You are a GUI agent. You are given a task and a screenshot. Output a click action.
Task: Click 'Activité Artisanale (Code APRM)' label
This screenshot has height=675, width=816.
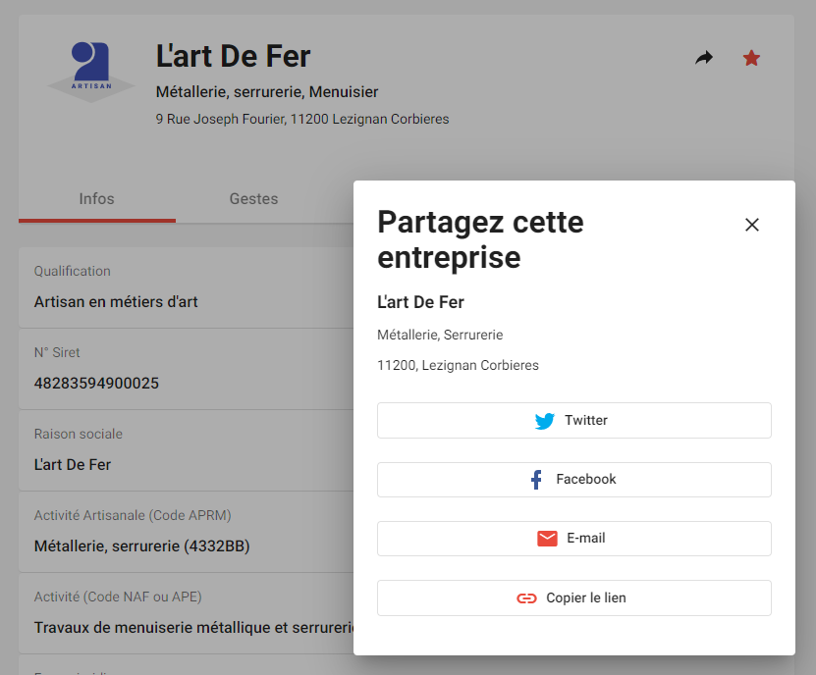[133, 515]
